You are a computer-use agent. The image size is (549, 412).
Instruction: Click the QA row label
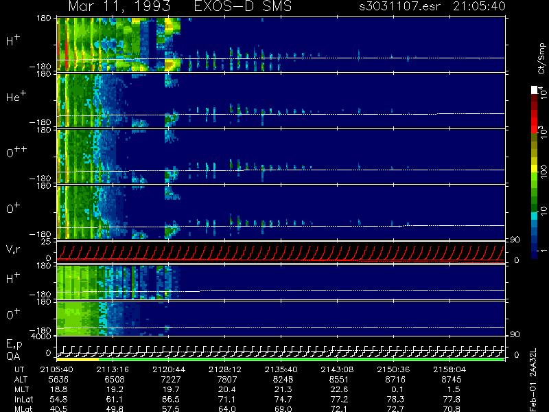(13, 356)
